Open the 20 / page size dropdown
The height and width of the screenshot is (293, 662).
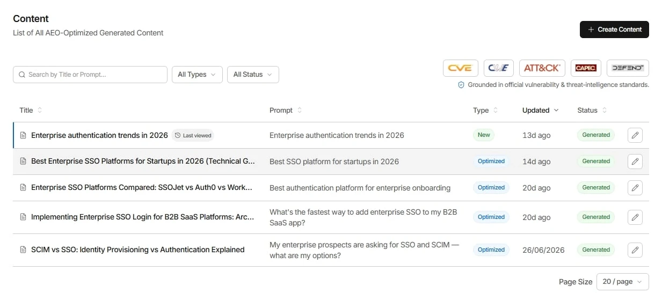pos(623,282)
